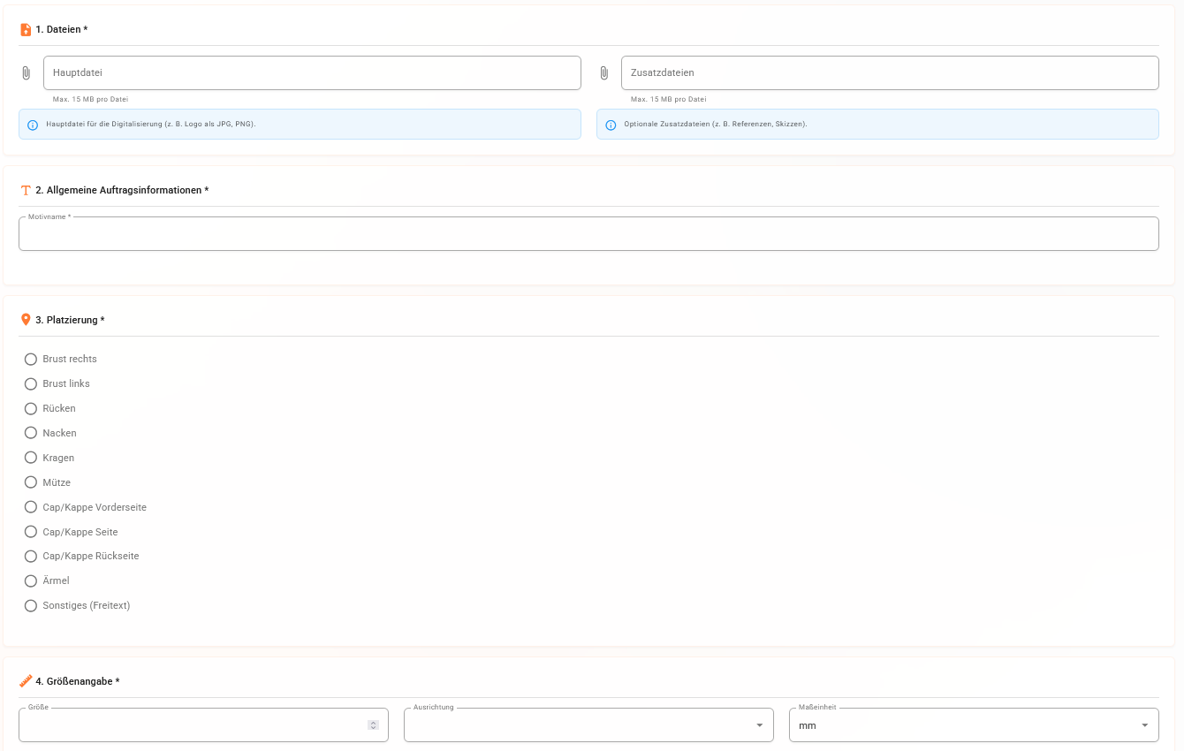The image size is (1184, 751).
Task: Click the paperclip icon beside Hauptdatei
Action: click(27, 73)
